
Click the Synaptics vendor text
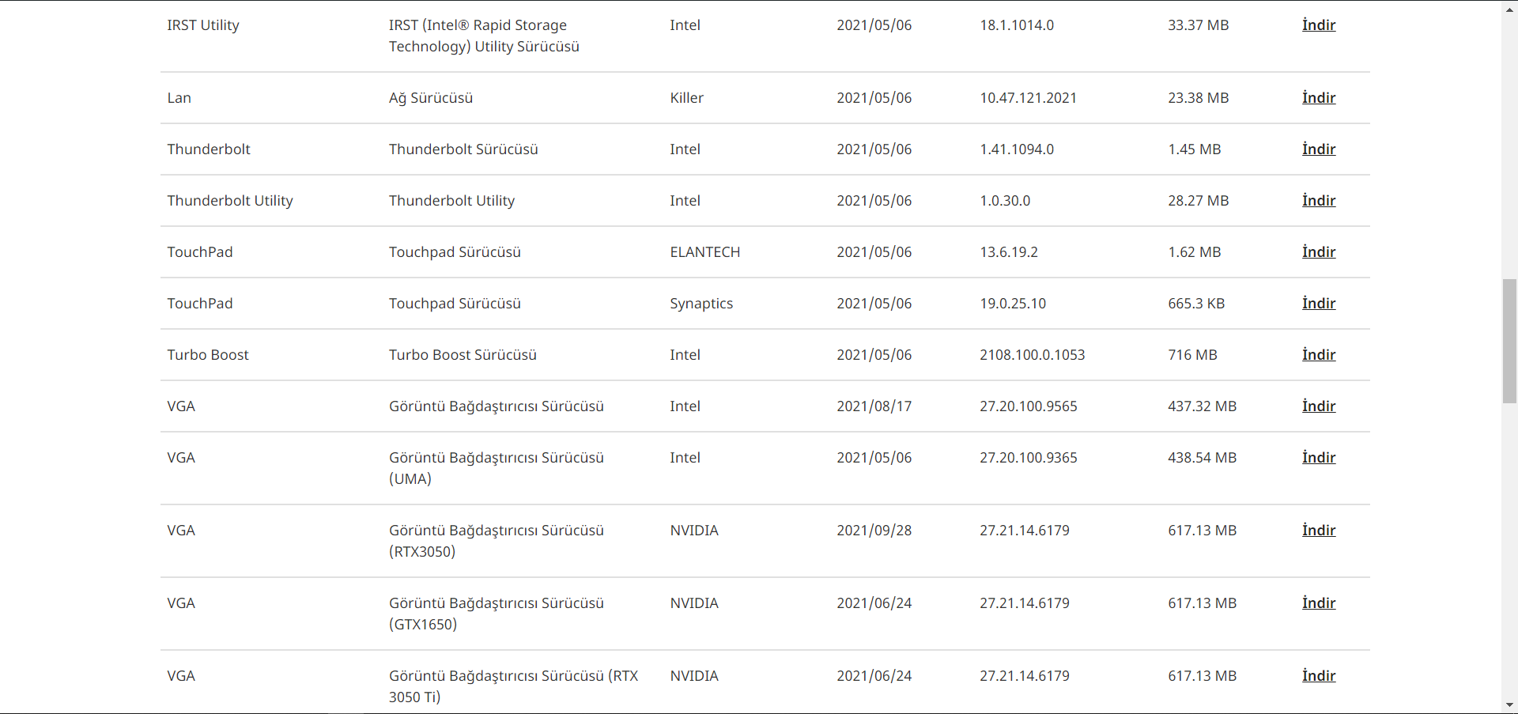(701, 304)
